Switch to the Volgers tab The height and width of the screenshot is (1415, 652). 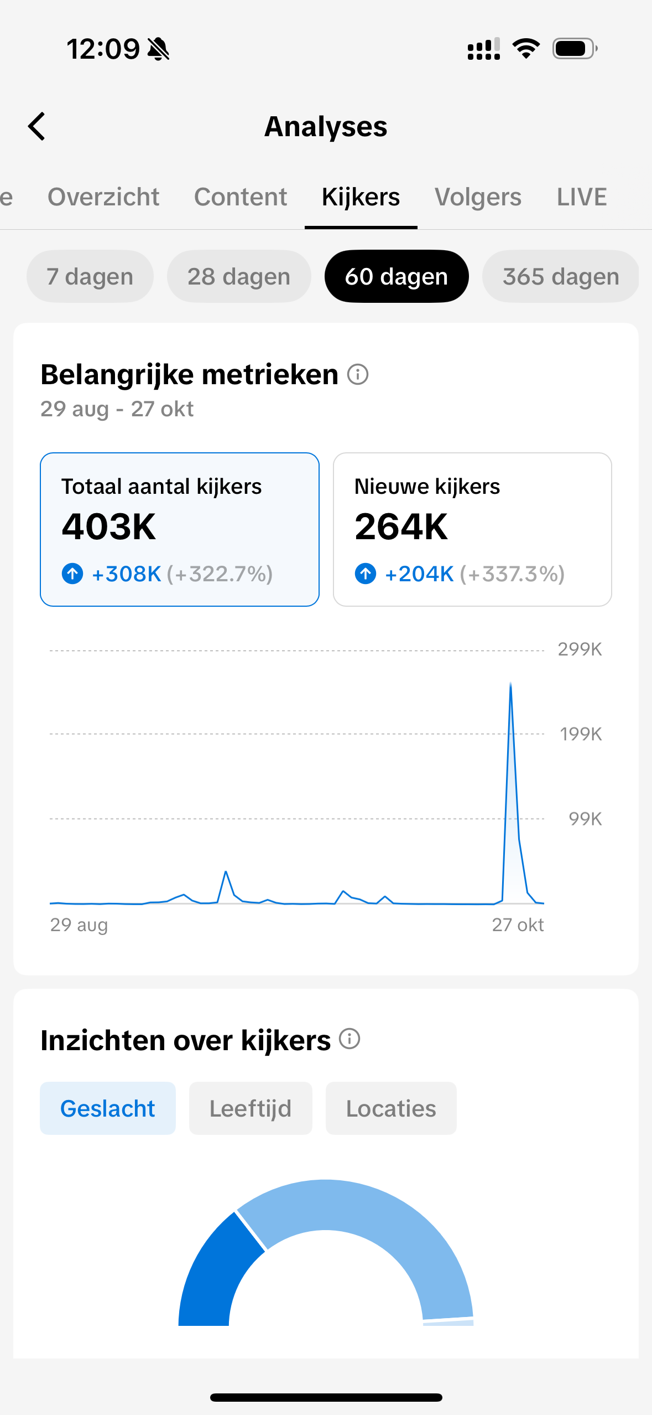pyautogui.click(x=478, y=197)
